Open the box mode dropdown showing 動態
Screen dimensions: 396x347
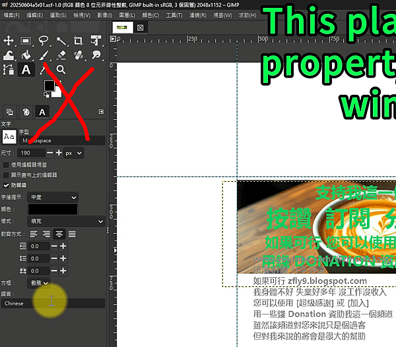39,283
